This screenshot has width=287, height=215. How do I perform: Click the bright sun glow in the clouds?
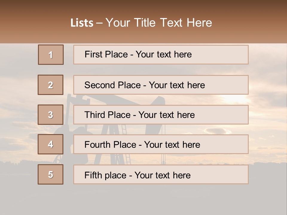(x=236, y=99)
